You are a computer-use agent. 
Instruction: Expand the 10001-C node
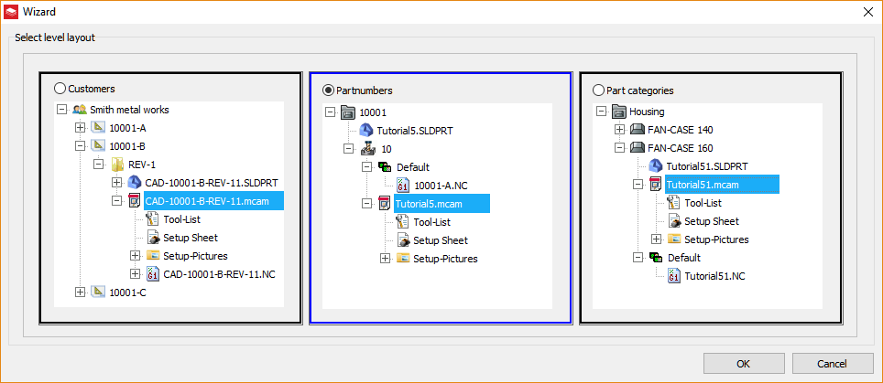point(80,292)
